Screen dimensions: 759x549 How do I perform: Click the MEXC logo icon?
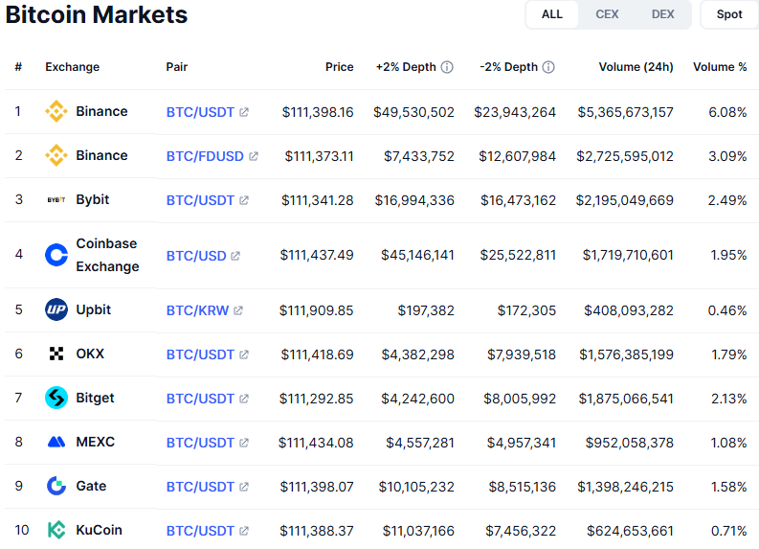[56, 442]
